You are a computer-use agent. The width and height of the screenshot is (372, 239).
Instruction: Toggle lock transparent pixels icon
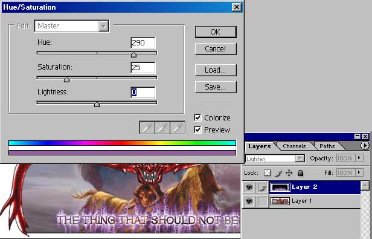click(x=267, y=173)
